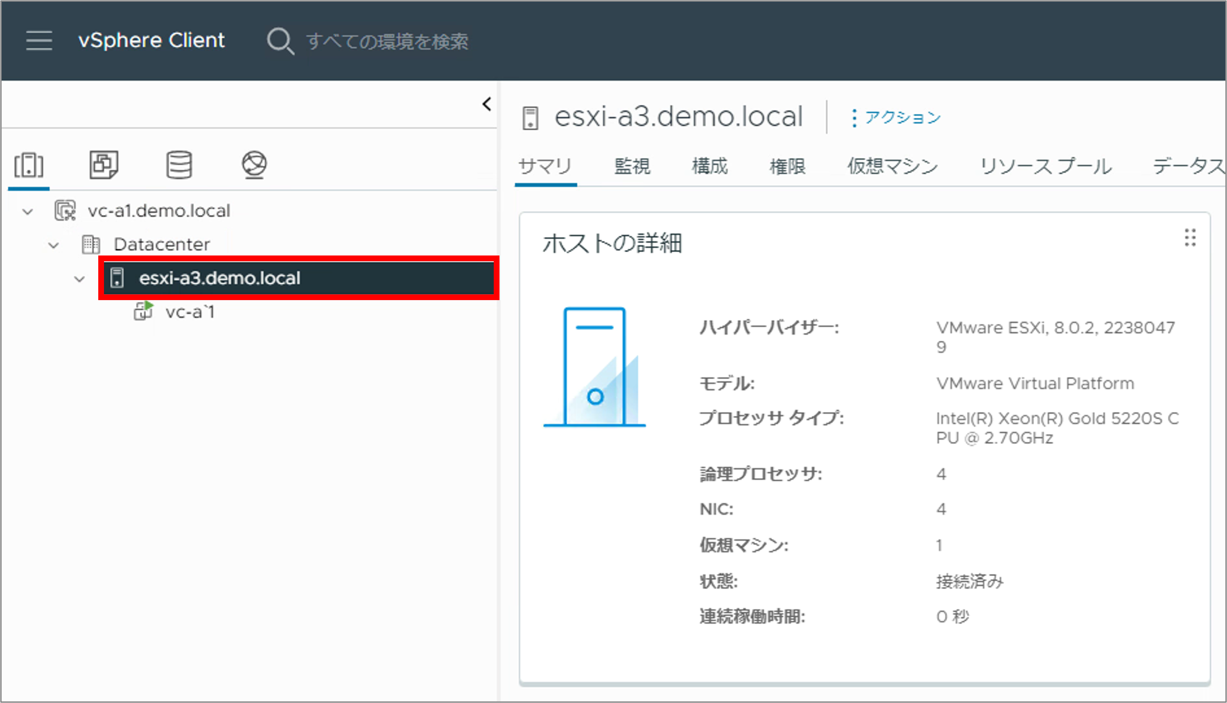Click the vSphere Client title link
The image size is (1227, 703).
click(x=151, y=40)
